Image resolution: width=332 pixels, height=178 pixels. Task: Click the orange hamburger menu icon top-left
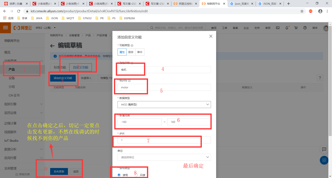5,28
